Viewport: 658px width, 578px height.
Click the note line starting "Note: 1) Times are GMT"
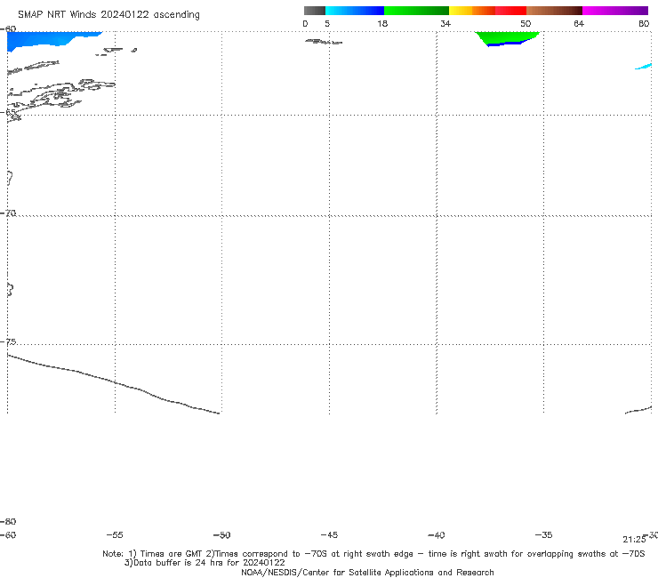point(373,554)
